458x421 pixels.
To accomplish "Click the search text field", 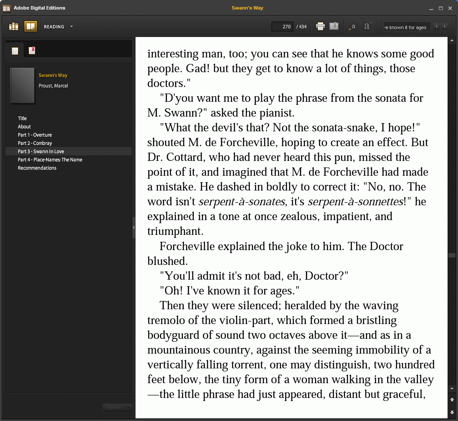I will [407, 27].
